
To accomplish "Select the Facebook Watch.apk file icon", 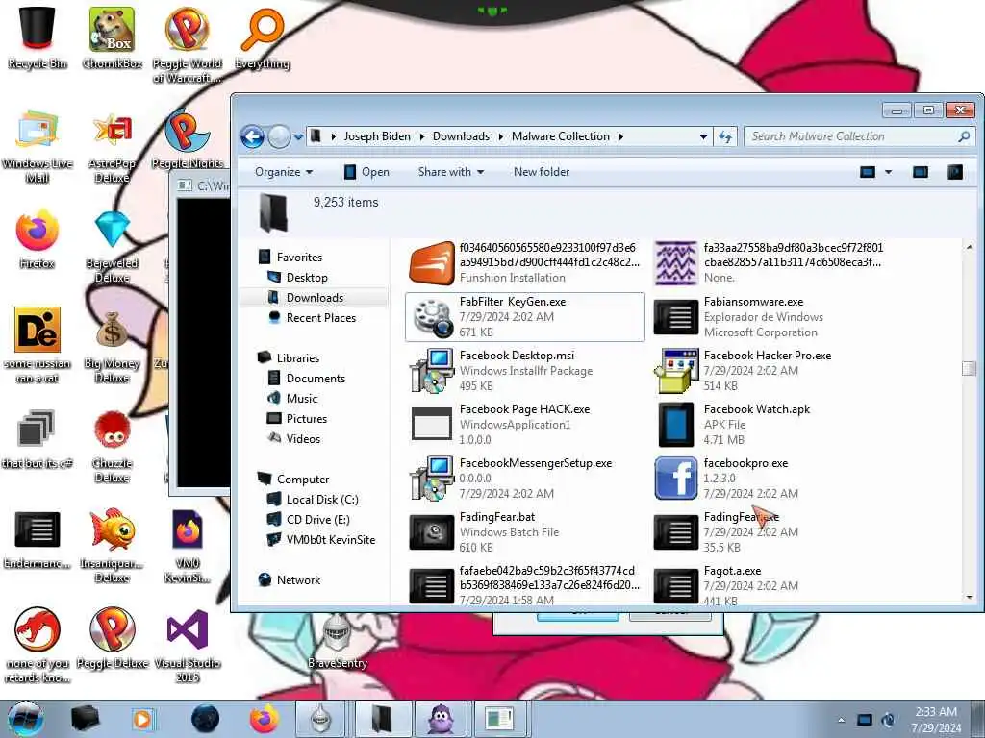I will 676,425.
